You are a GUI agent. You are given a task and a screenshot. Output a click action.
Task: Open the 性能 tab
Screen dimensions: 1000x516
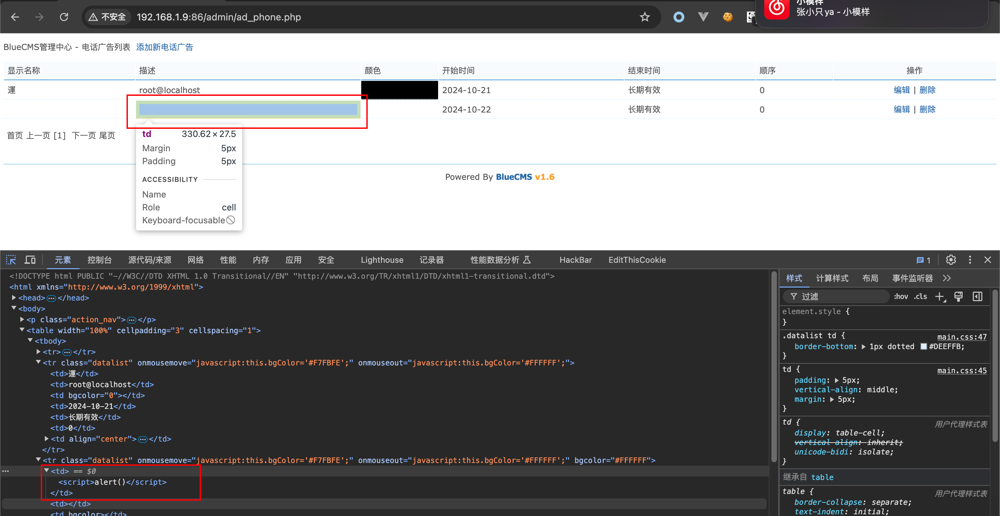pyautogui.click(x=228, y=260)
